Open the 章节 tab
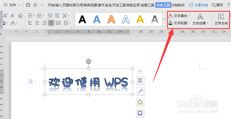This screenshot has width=231, height=119. 101,5
